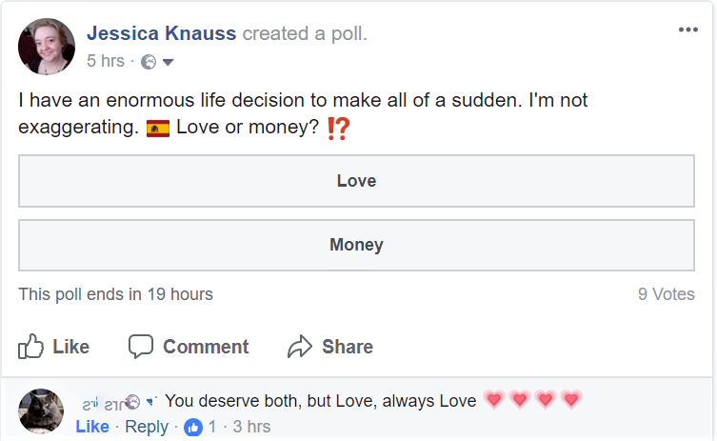Click the public audience globe icon

[149, 62]
